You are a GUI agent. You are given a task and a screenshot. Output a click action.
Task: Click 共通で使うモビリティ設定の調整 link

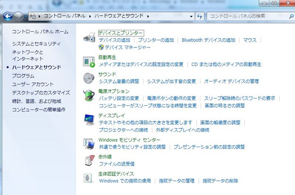(x=132, y=147)
